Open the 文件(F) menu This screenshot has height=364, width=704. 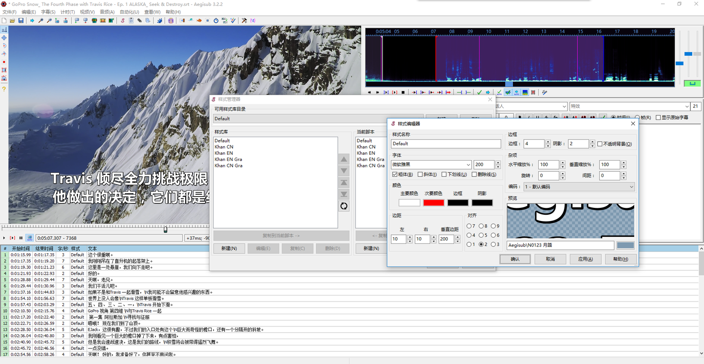tap(10, 12)
